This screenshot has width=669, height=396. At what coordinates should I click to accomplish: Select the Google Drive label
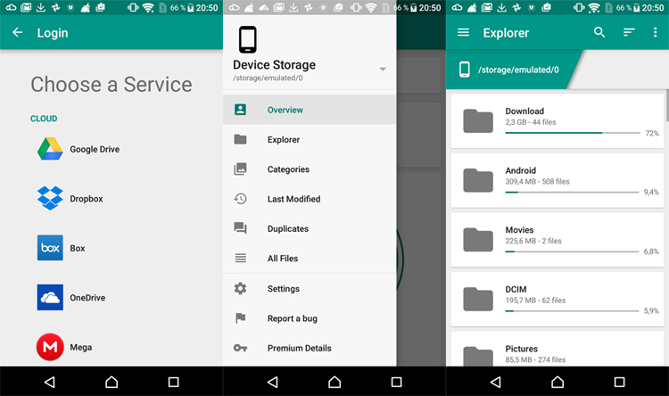click(x=95, y=149)
